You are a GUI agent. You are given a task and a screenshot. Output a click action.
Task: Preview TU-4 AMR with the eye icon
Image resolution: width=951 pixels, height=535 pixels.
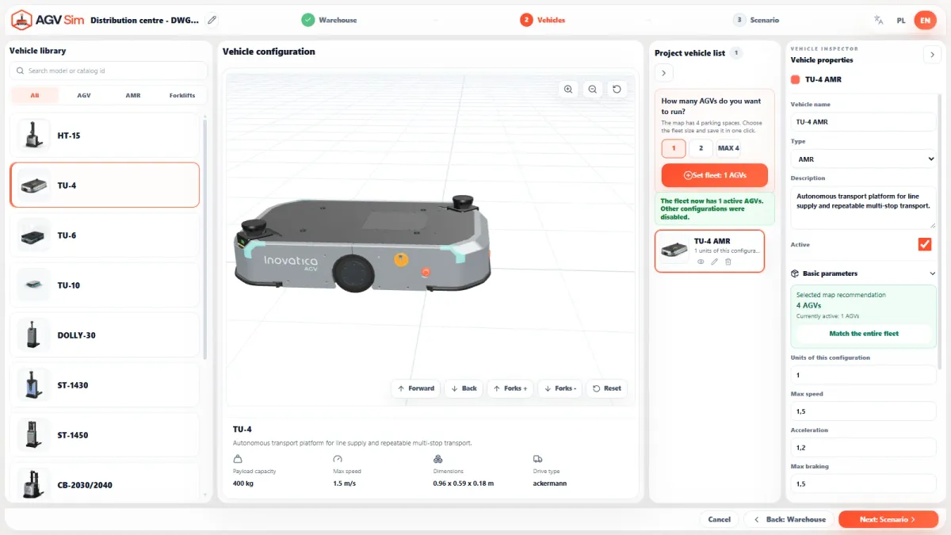pyautogui.click(x=701, y=262)
